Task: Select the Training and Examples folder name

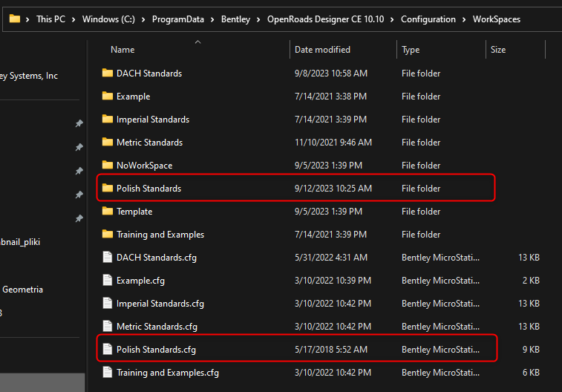Action: tap(160, 235)
